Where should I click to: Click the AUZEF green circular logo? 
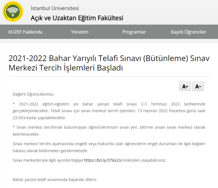point(13,13)
